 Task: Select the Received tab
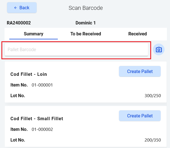click(138, 34)
